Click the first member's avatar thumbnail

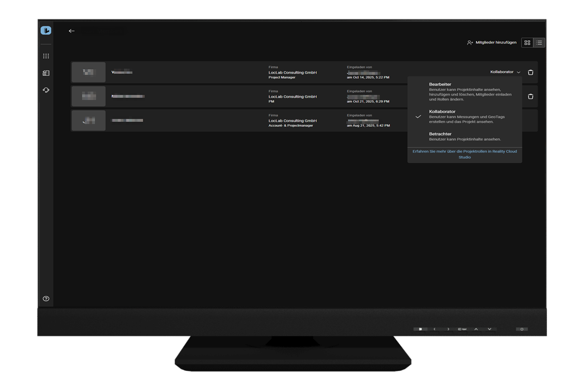click(88, 72)
